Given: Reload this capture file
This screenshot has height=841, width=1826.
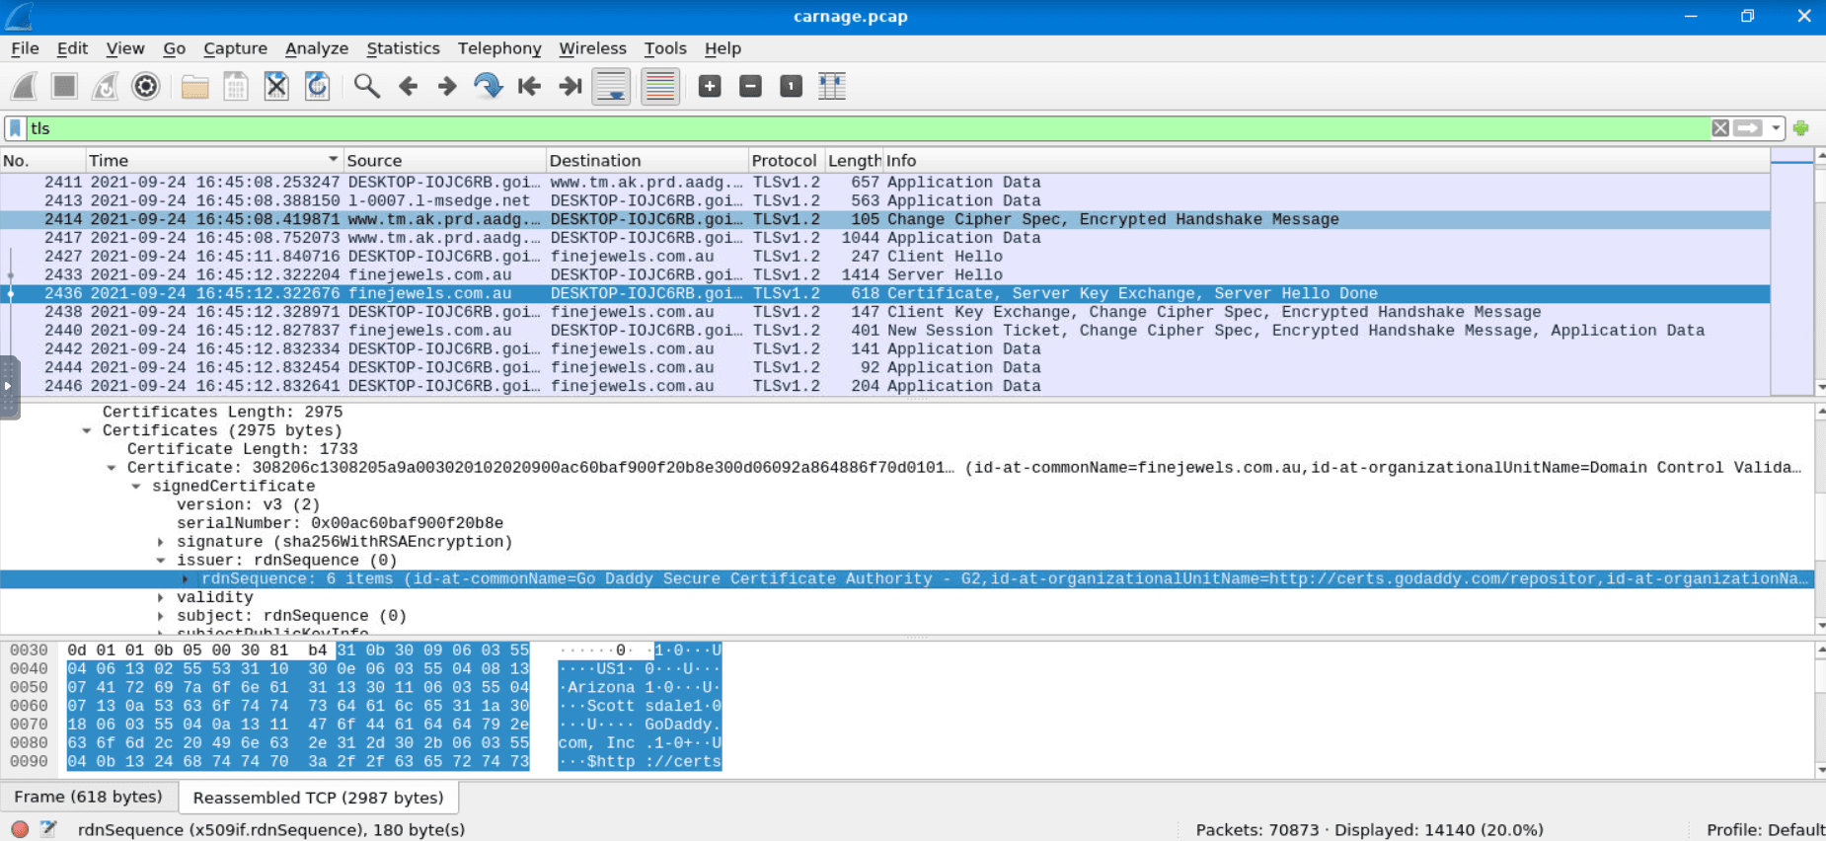Looking at the screenshot, I should tap(317, 87).
